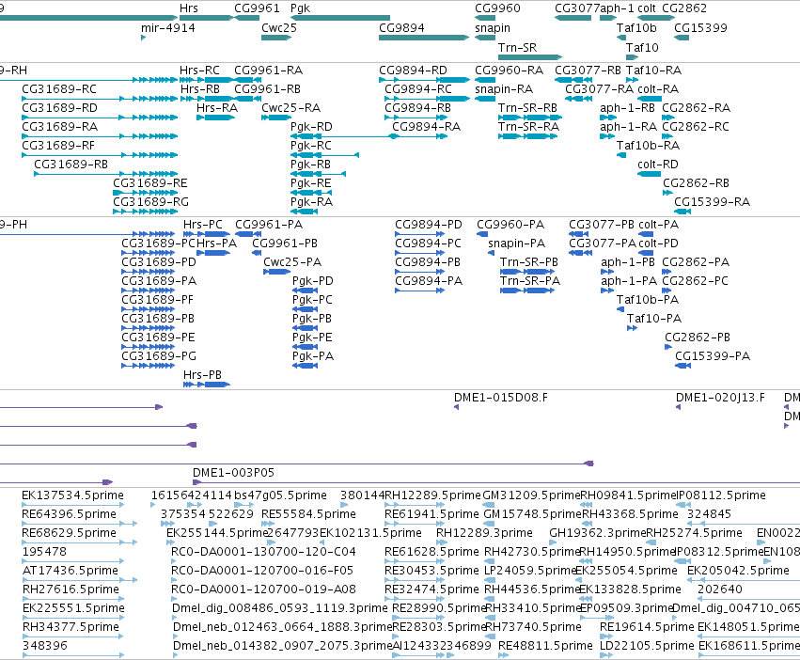800x660 pixels.
Task: Click the DME1-020J13.F feature label
Action: [x=720, y=397]
